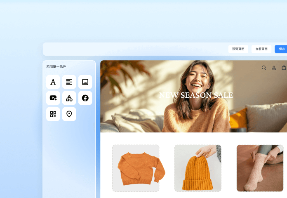
Task: Open the shopping bag icon
Action: 284,68
